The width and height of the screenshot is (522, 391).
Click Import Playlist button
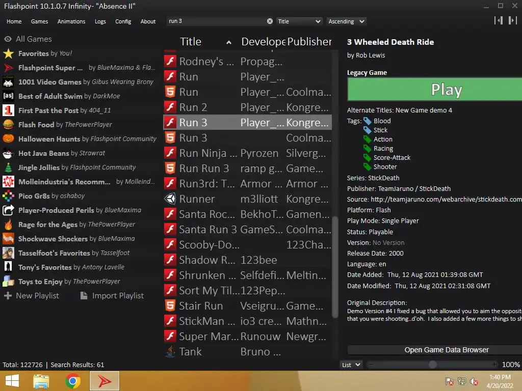click(112, 296)
